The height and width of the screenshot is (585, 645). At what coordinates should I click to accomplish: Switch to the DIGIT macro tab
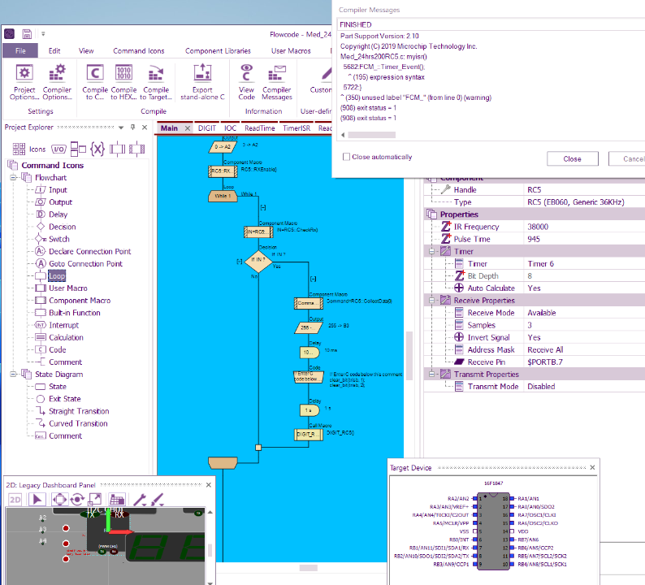(x=206, y=128)
